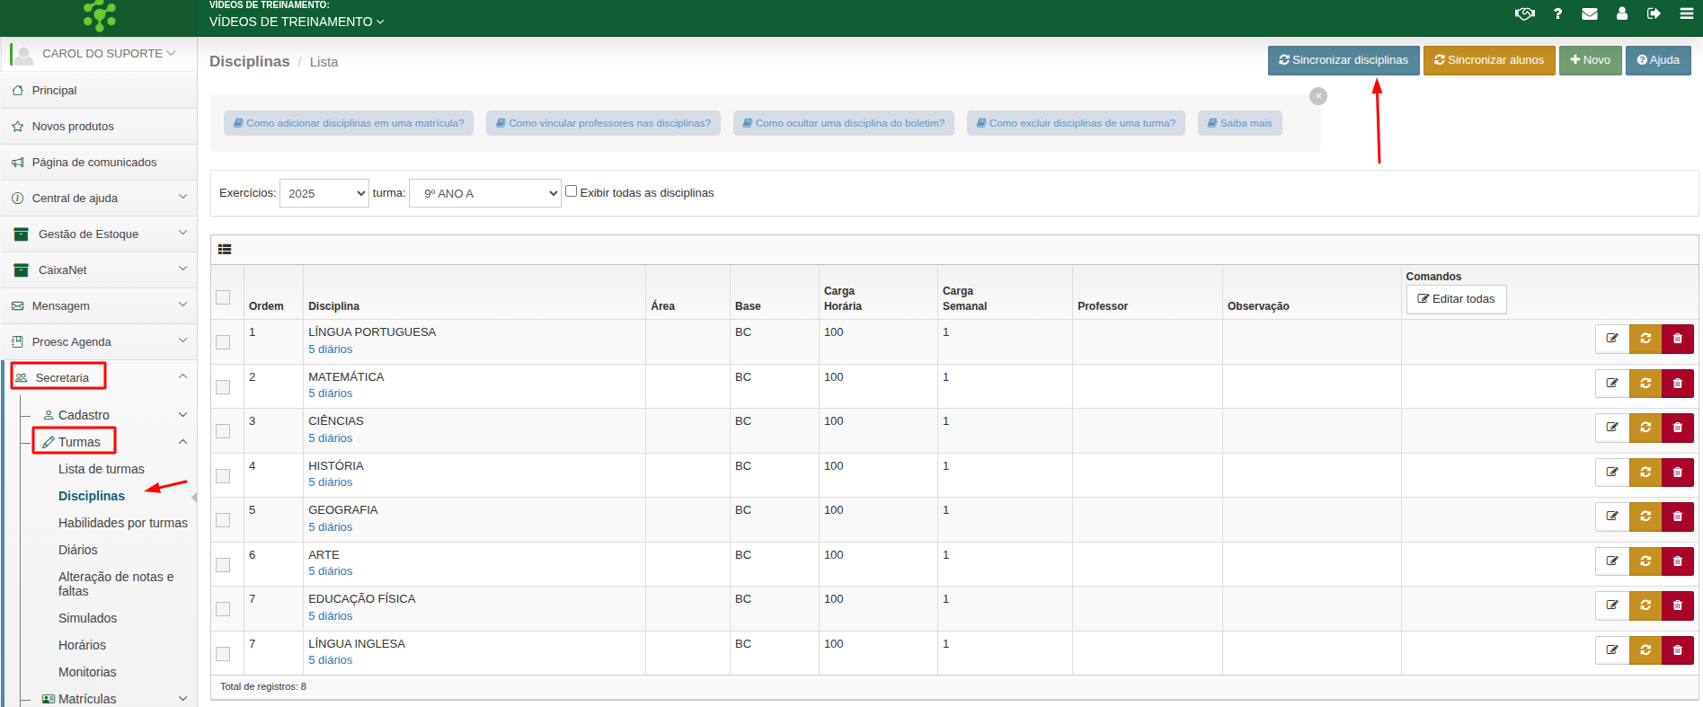1703x707 pixels.
Task: Open Lista de turmas in sidebar
Action: click(x=101, y=469)
